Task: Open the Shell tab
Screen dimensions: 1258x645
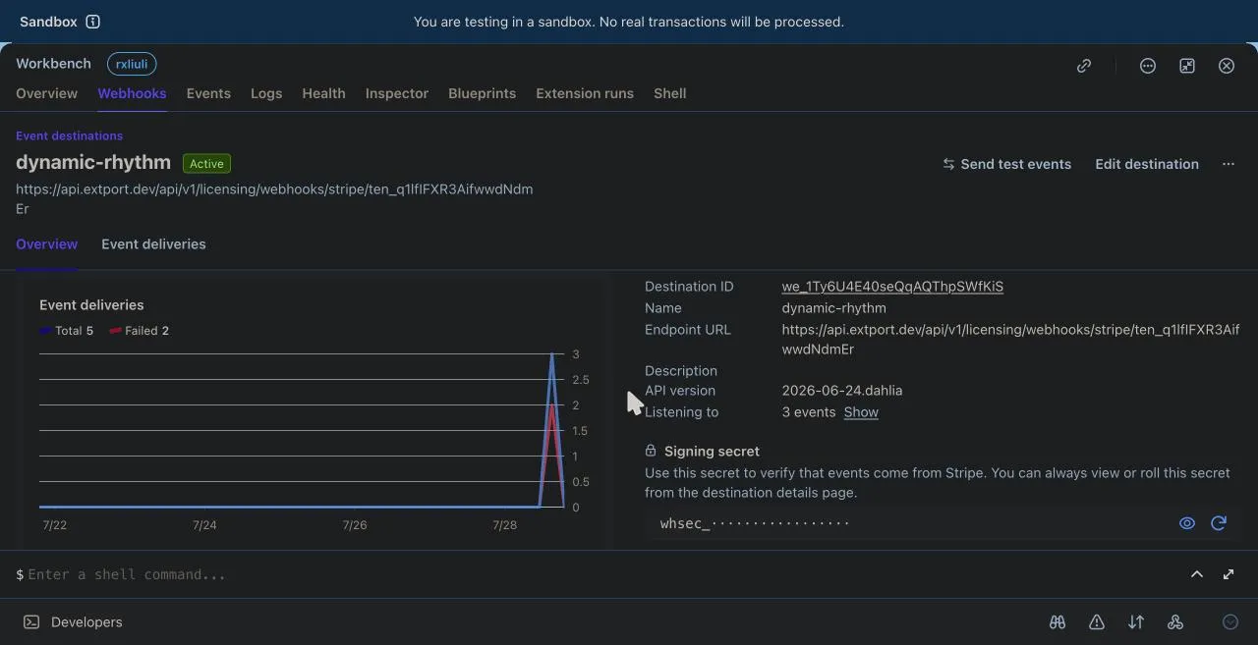Action: point(670,93)
